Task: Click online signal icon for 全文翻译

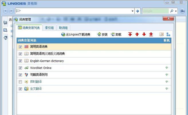Action: click(x=167, y=89)
